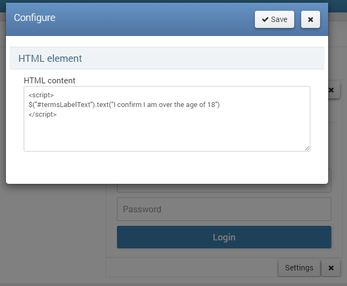Image resolution: width=347 pixels, height=286 pixels.
Task: Save the HTML element configuration
Action: point(274,19)
